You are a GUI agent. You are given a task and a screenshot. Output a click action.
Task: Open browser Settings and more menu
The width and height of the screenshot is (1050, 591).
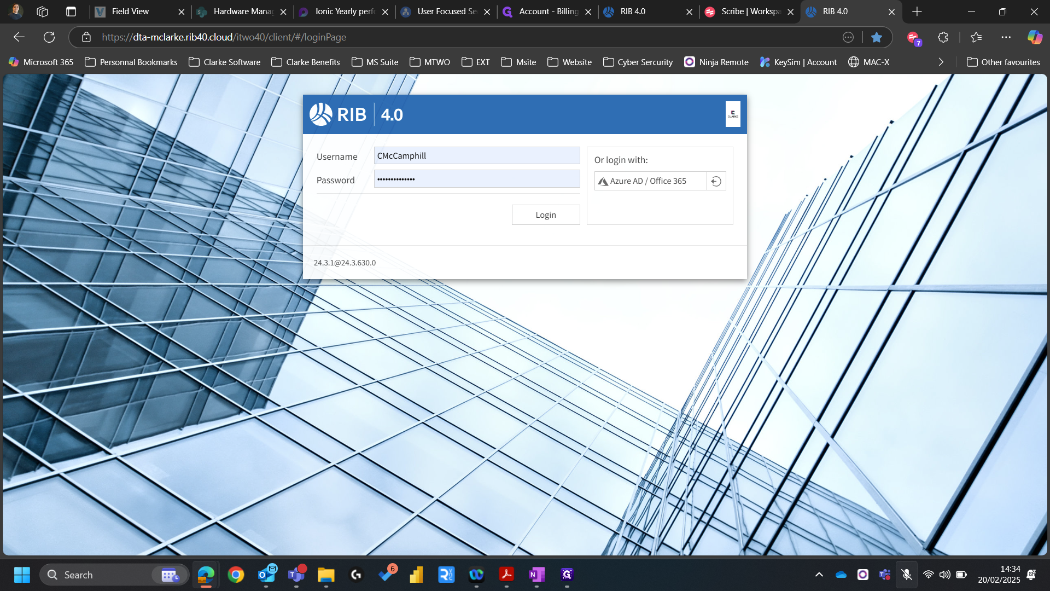[x=1006, y=37]
